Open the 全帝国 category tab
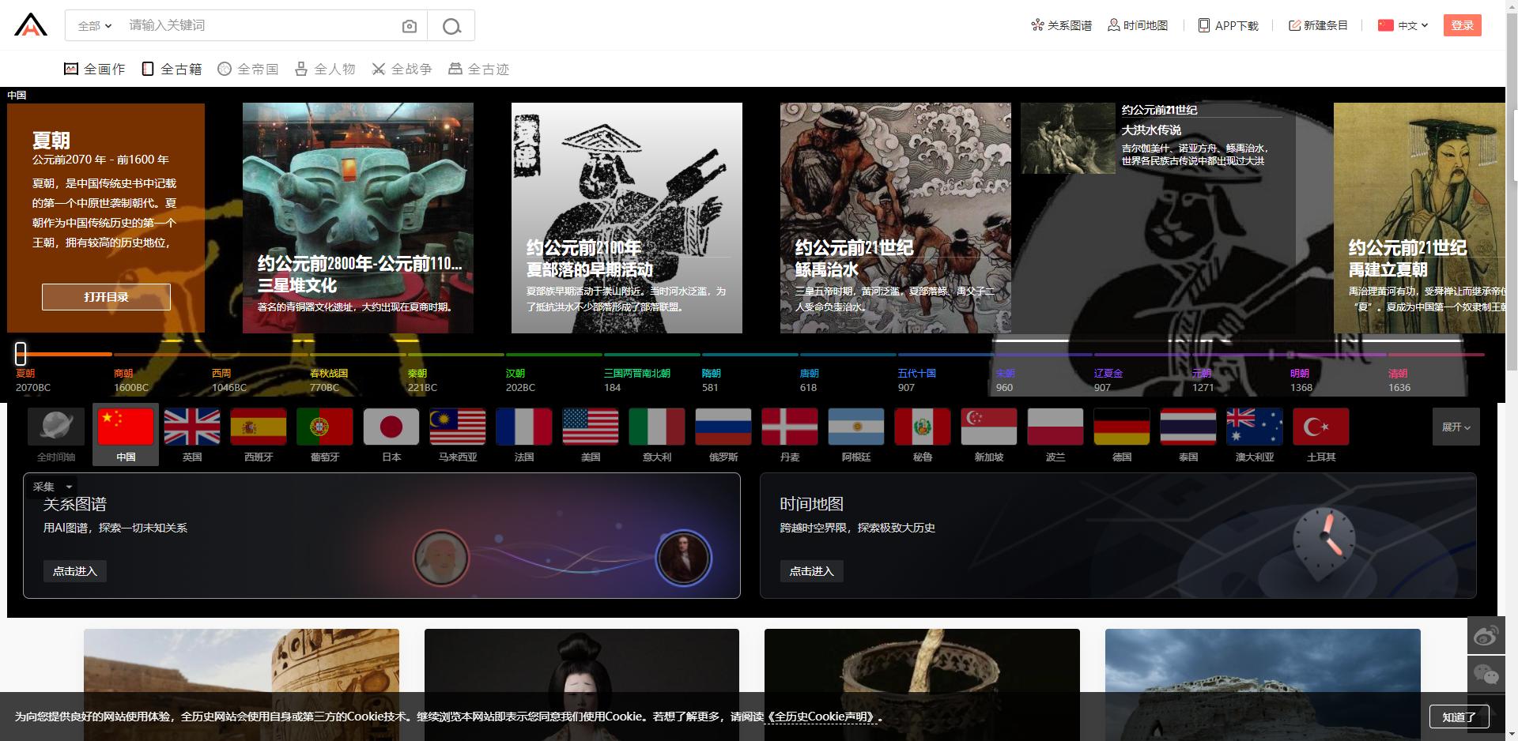 [x=248, y=69]
